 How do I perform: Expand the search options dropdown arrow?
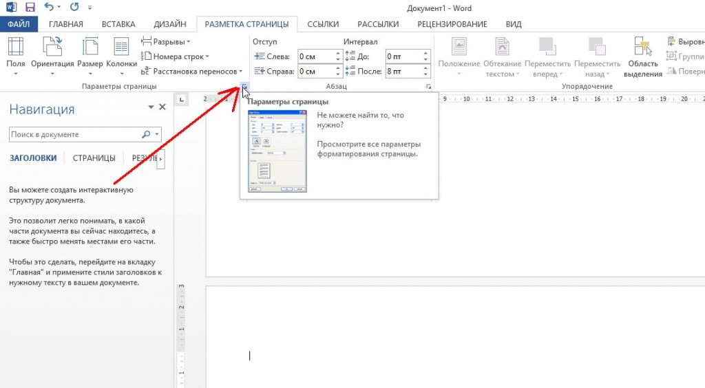157,134
